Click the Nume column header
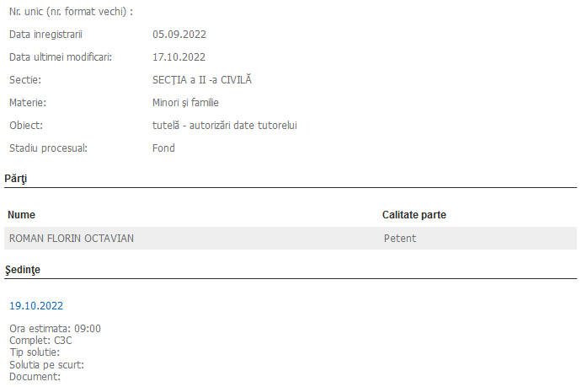Image resolution: width=582 pixels, height=387 pixels. [22, 215]
